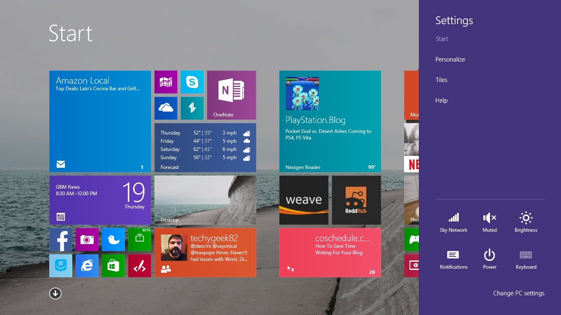Screen dimensions: 561x315
Task: Open the Brightness control
Action: [x=526, y=222]
